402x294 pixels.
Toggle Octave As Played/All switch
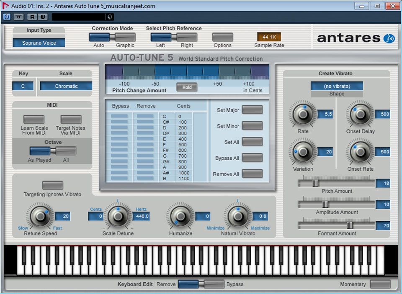[x=53, y=151]
